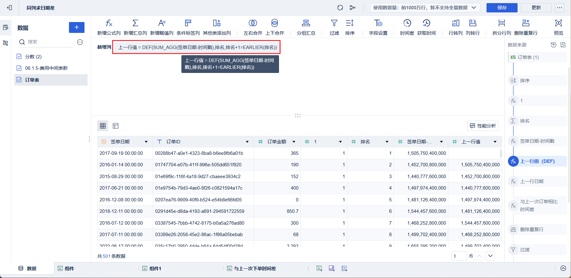Select 分数 (2) in the data list
Screen dimensions: 571x278
(51, 56)
